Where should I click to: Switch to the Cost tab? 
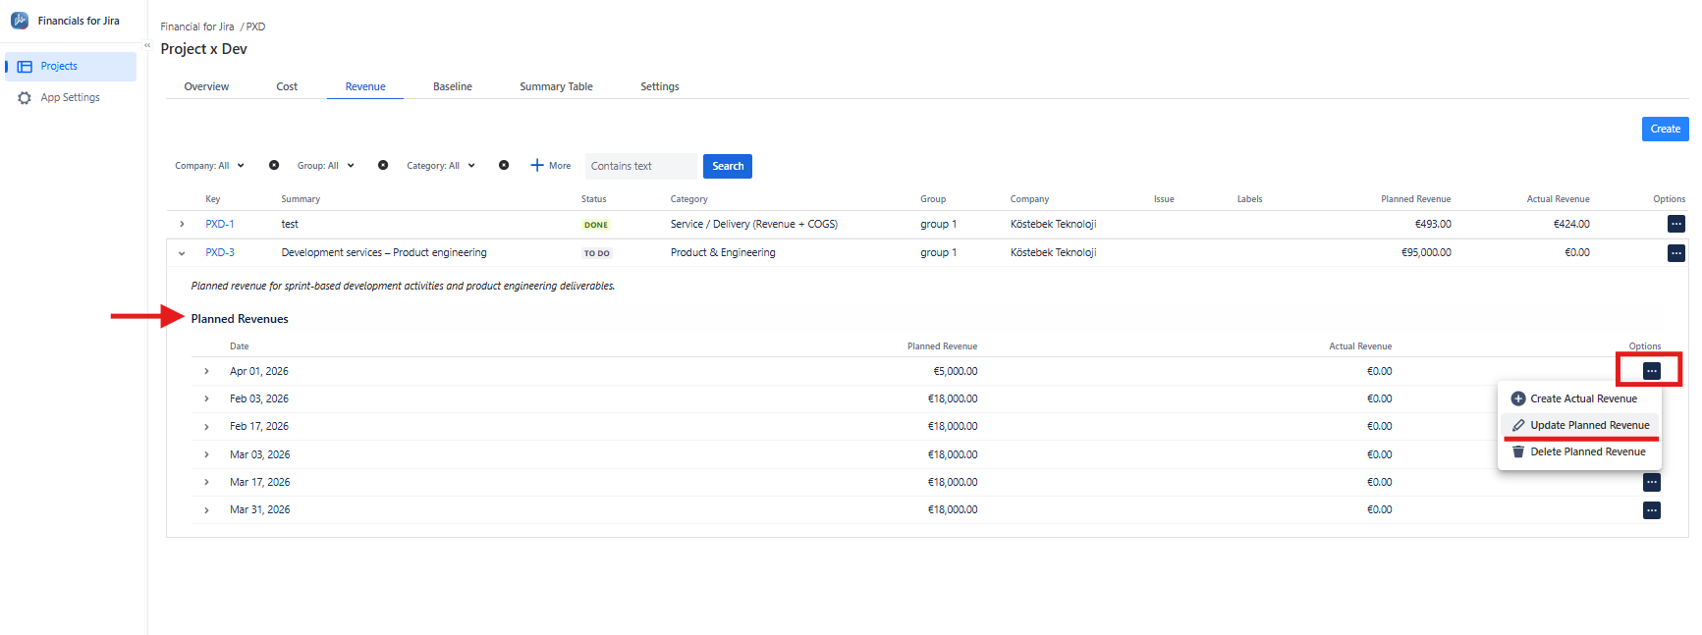(x=287, y=86)
